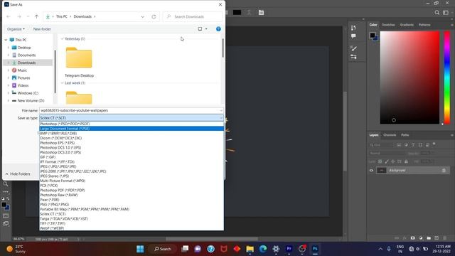This screenshot has width=455, height=256.
Task: Select Photoshop PDF format
Action: click(x=132, y=191)
